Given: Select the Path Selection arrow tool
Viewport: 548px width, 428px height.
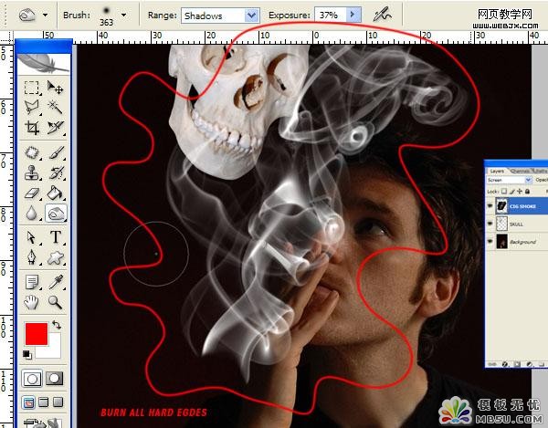Looking at the screenshot, I should tap(31, 238).
